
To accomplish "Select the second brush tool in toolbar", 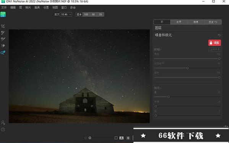I will coord(3,39).
